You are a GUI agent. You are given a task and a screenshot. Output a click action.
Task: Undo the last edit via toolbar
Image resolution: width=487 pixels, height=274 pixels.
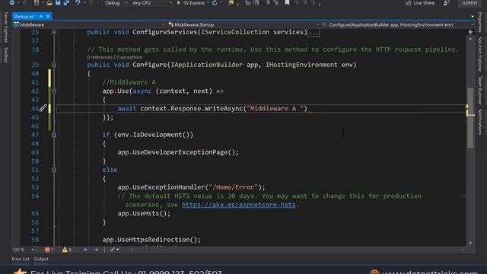click(x=78, y=3)
